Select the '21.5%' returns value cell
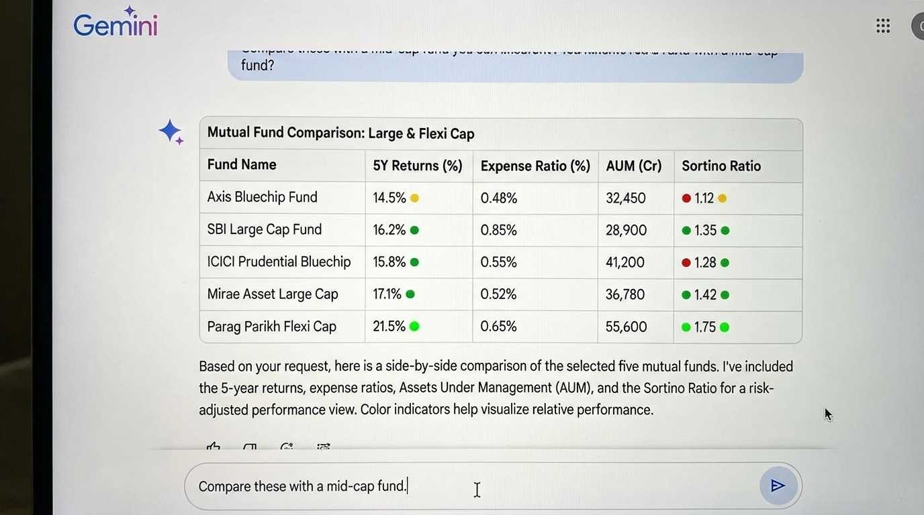Screen dimensions: 924x515 [x=387, y=327]
